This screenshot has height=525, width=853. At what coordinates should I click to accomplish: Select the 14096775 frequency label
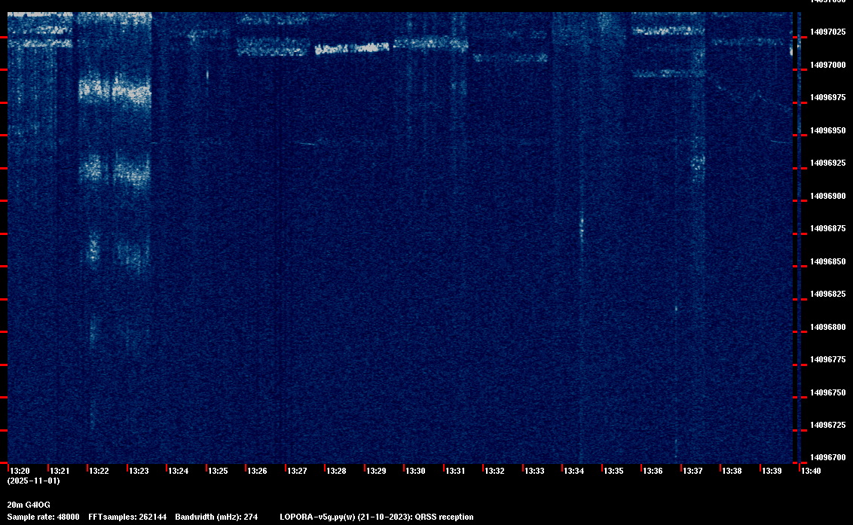[x=828, y=359]
